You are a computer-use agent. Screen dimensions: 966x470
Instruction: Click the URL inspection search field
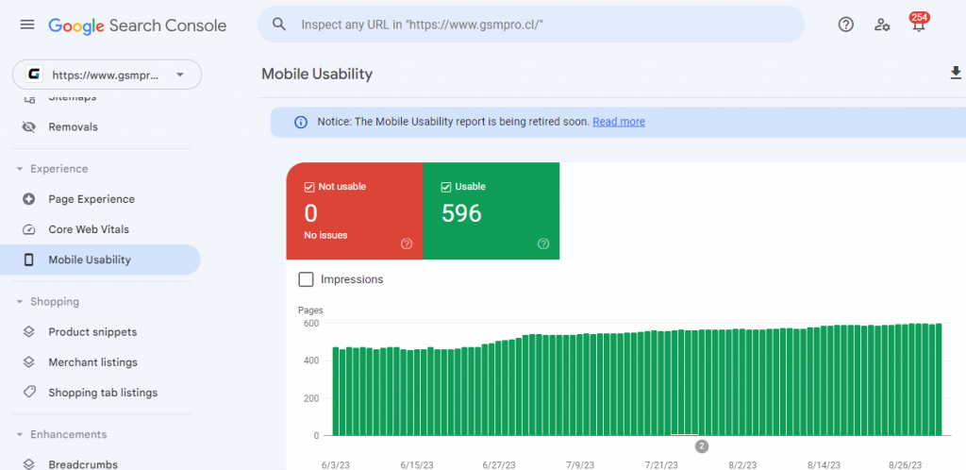531,25
